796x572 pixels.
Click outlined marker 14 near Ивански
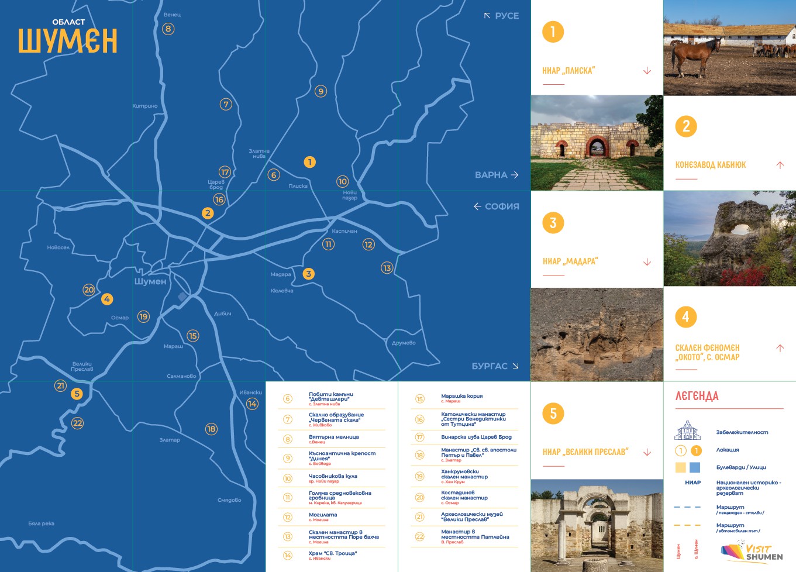pos(252,404)
